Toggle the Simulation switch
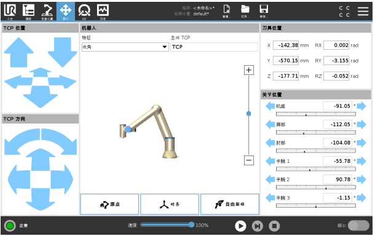Viewport: 375px width, 236px height. click(358, 226)
